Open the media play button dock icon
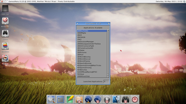Viewport: 186px width, 104px height. coord(107,99)
